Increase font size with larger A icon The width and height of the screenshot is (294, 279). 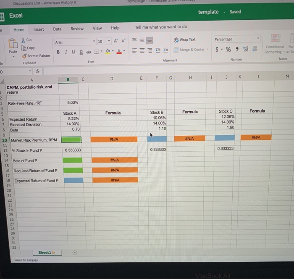116,41
